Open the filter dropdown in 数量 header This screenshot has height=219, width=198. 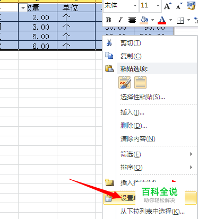[23, 8]
